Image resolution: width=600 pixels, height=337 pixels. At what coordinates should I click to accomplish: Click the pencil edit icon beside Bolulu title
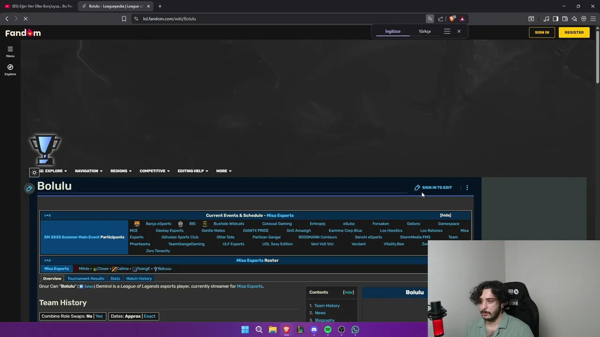coord(29,188)
